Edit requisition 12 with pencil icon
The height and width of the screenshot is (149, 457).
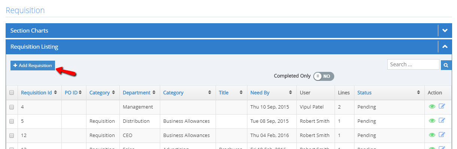442,135
